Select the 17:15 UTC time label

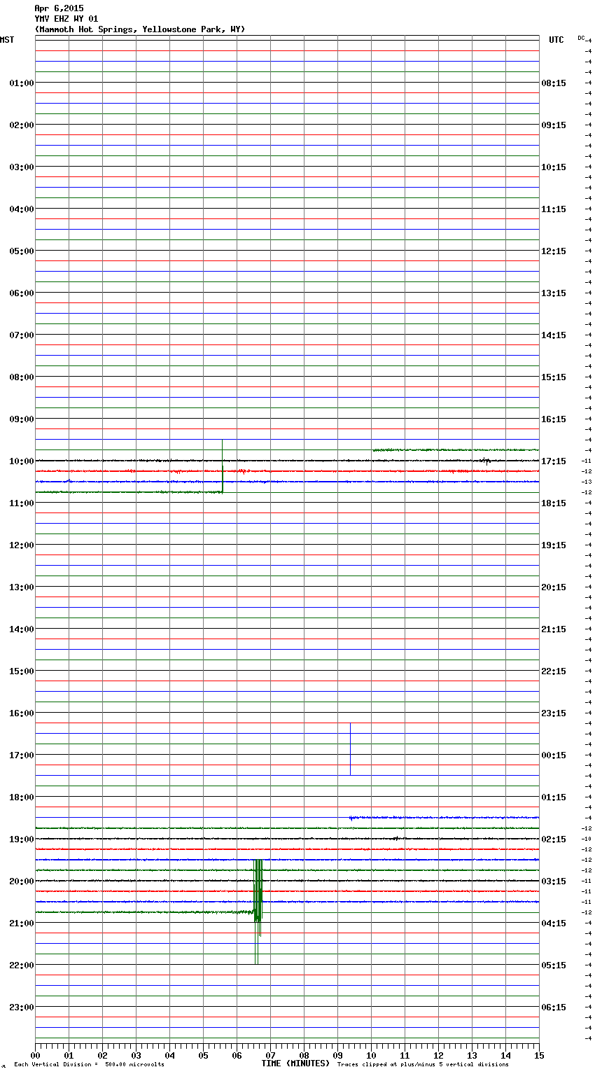click(x=554, y=461)
